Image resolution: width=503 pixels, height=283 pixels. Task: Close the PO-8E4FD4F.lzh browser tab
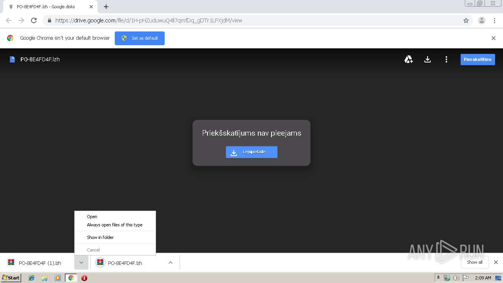tap(91, 7)
